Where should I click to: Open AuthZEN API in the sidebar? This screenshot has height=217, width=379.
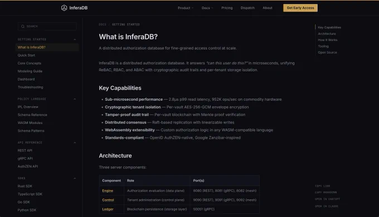pos(27,166)
